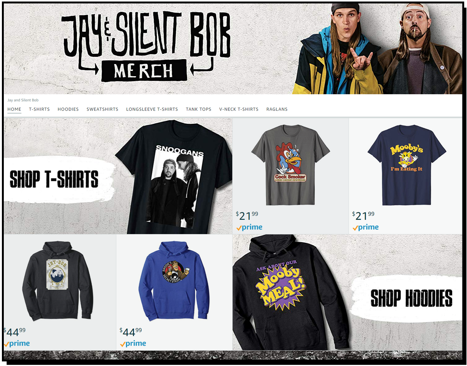Open the black Jay-Bob hoodie product
Screen dimensions: 467x366
pyautogui.click(x=57, y=281)
